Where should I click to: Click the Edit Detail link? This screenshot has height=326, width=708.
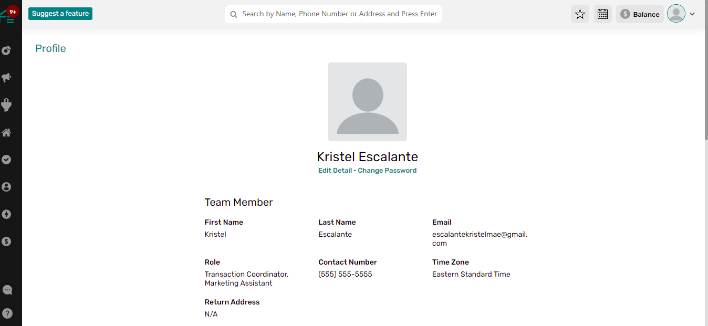[335, 171]
